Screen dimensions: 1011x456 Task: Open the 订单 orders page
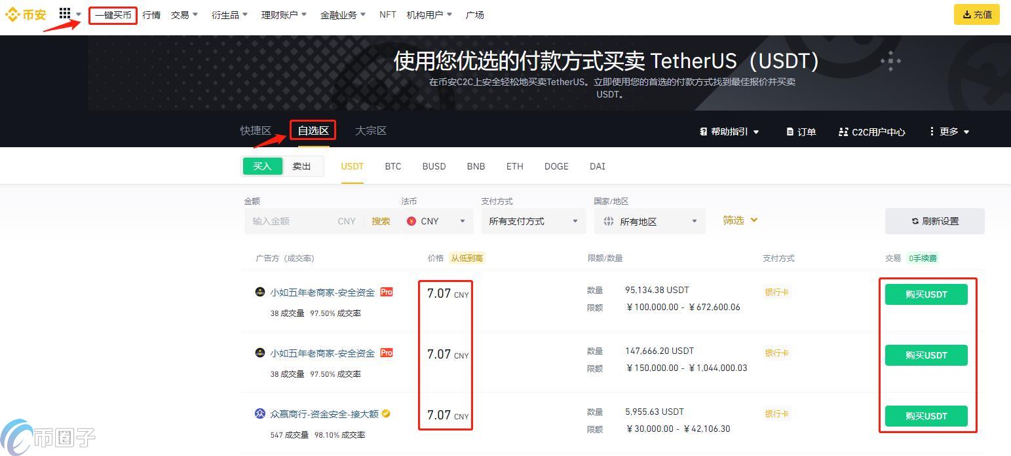pyautogui.click(x=801, y=132)
